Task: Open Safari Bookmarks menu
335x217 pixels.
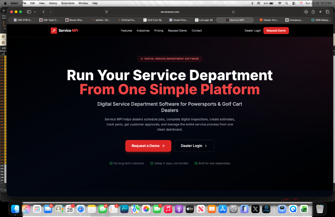Action: pyautogui.click(x=68, y=3)
